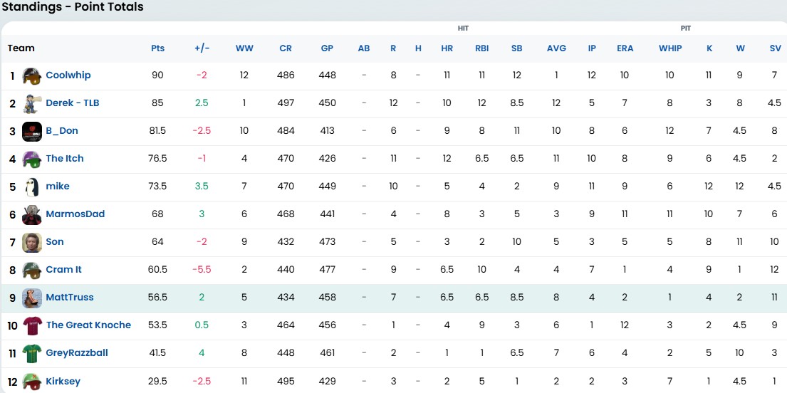Click Cram It's helmet avatar
This screenshot has width=787, height=393.
click(31, 270)
